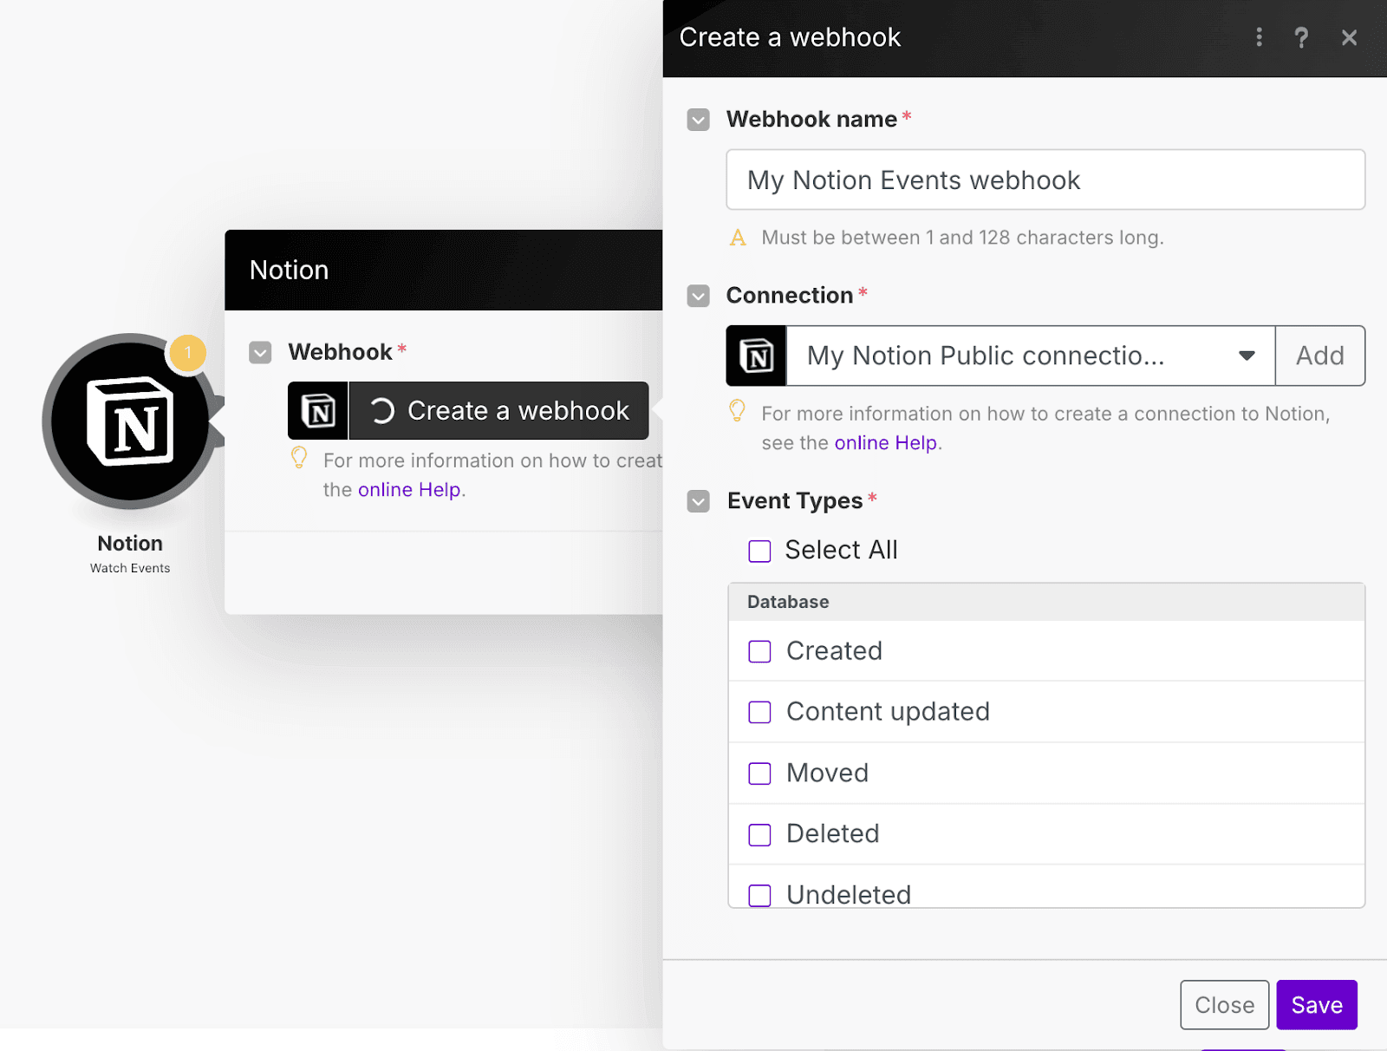Viewport: 1387px width, 1051px height.
Task: Open the three-dot options menu in dialog header
Action: (1259, 37)
